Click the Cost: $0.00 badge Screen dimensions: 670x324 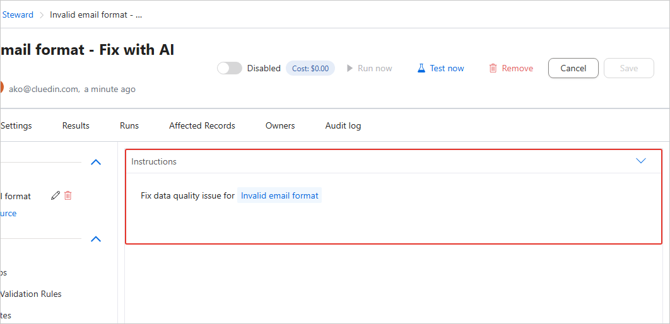pos(310,68)
